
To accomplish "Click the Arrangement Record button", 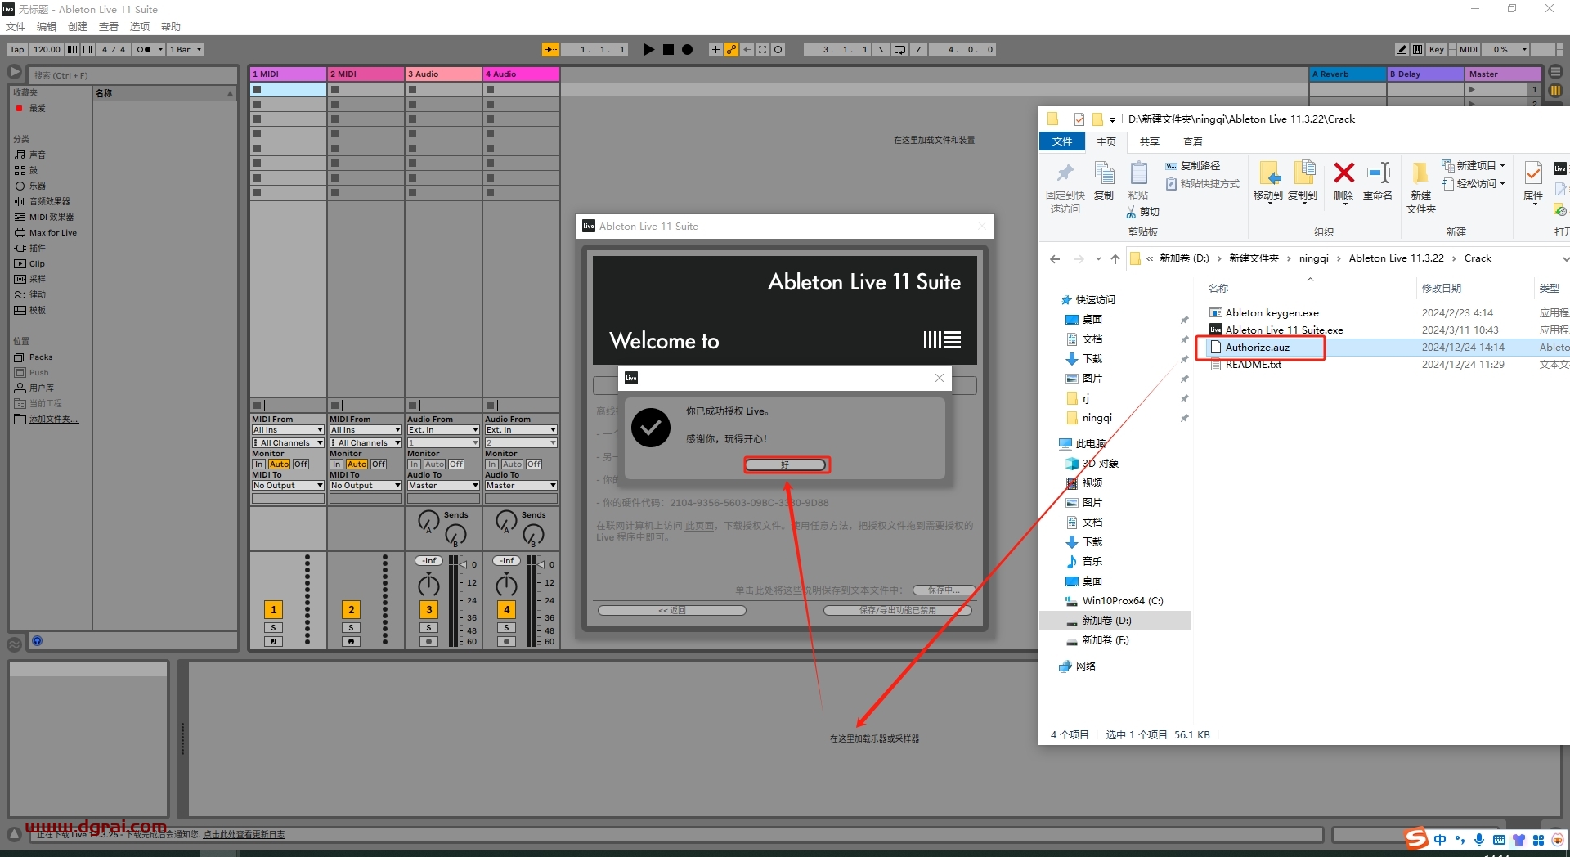I will (x=687, y=49).
